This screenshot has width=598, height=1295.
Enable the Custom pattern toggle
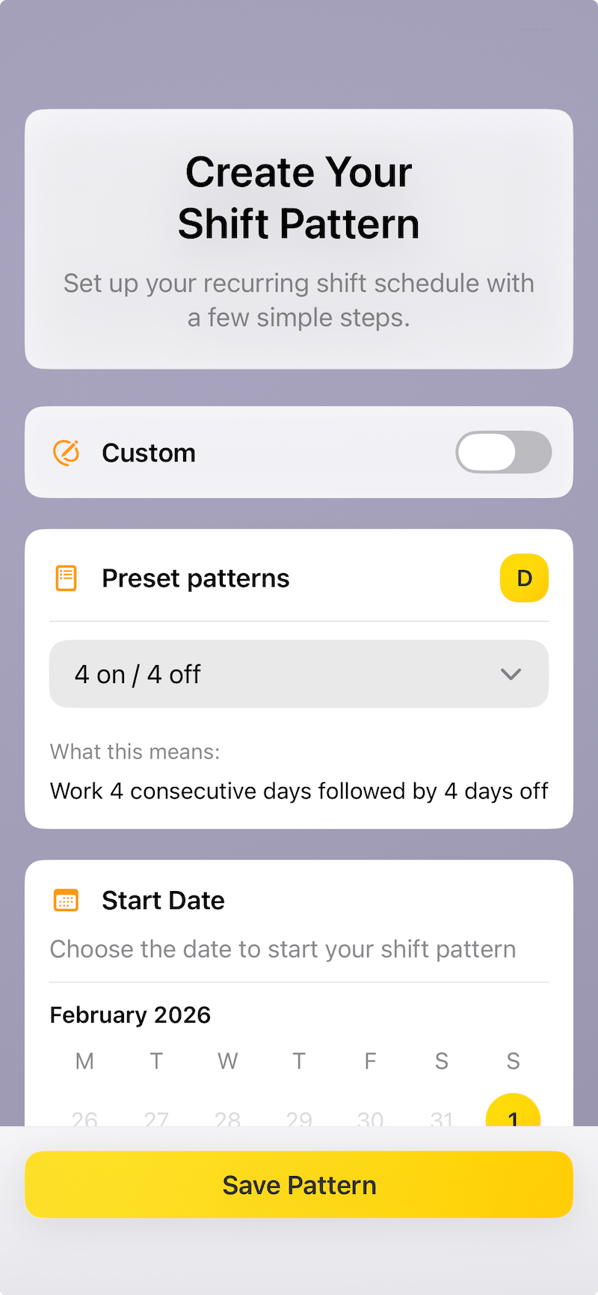click(503, 453)
